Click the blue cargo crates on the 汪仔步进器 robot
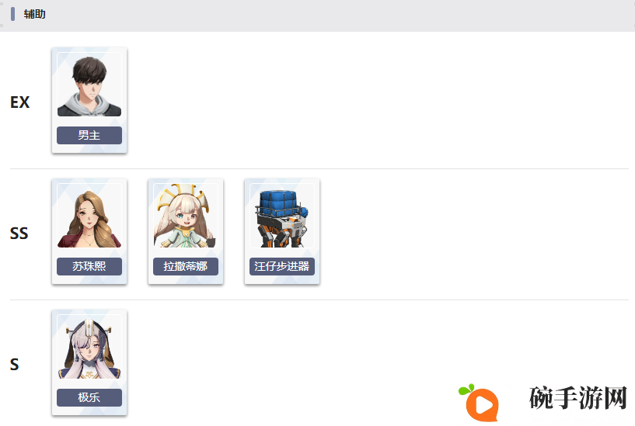 (x=281, y=203)
